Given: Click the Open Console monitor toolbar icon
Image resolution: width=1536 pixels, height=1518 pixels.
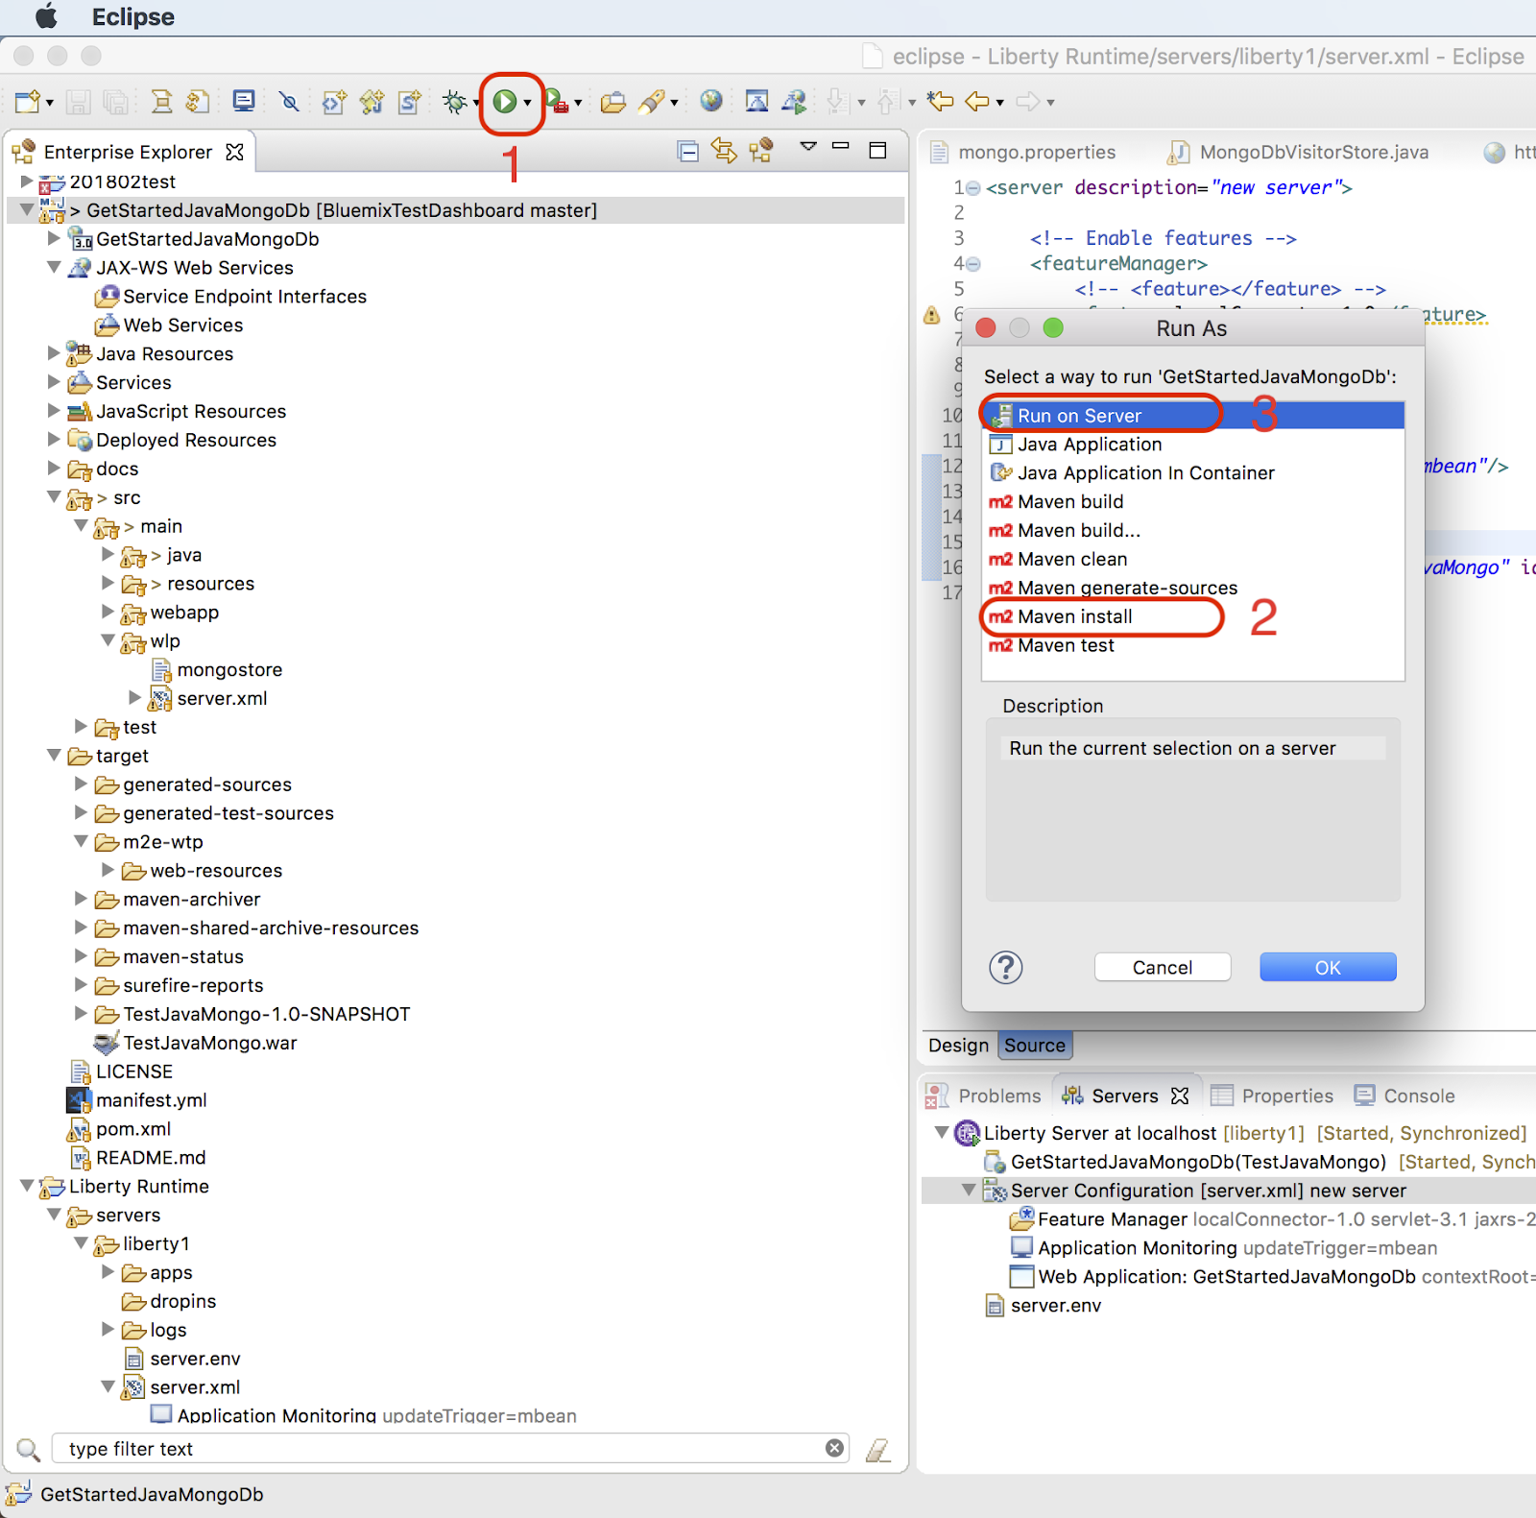Looking at the screenshot, I should point(244,101).
